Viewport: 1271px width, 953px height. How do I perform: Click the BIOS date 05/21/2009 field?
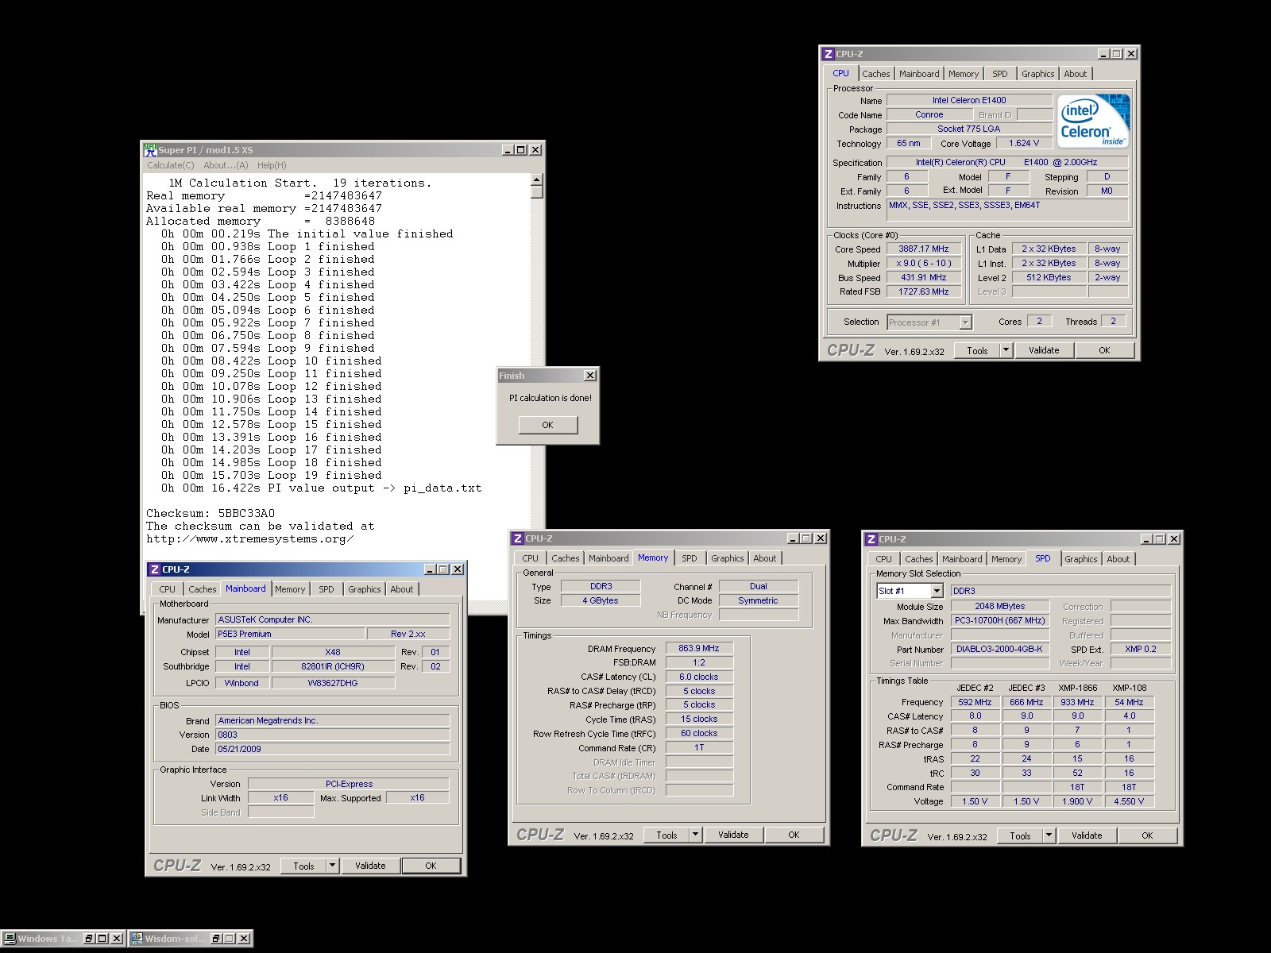333,749
